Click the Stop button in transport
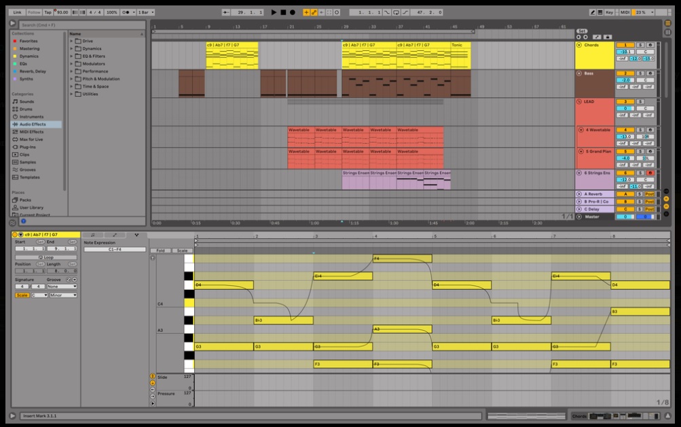Screen dimensions: 681x427 coord(283,12)
